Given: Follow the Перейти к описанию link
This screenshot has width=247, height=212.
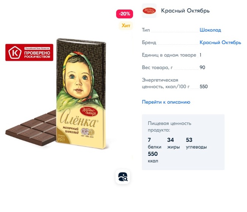Looking at the screenshot, I should pyautogui.click(x=166, y=102).
